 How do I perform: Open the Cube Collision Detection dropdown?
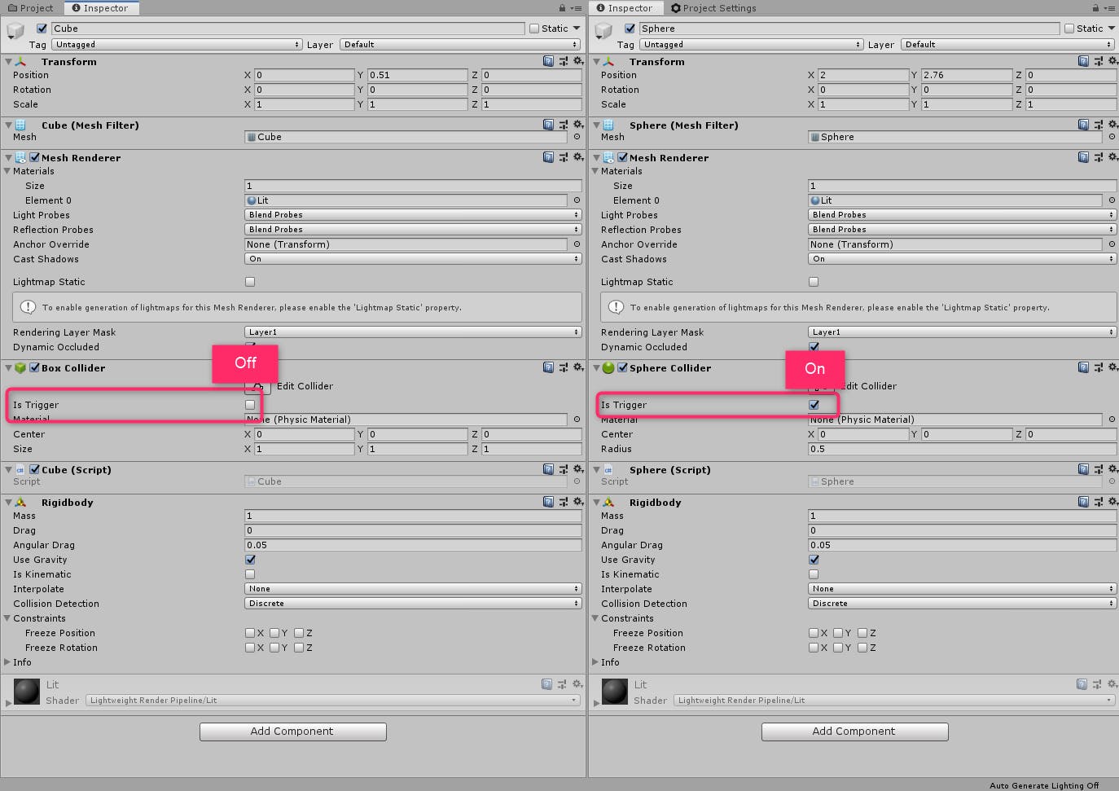413,604
